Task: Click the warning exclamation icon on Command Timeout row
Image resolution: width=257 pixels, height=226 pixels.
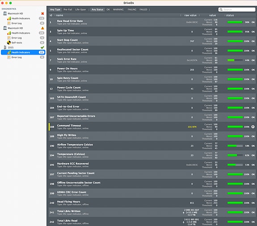Action: coord(253,127)
